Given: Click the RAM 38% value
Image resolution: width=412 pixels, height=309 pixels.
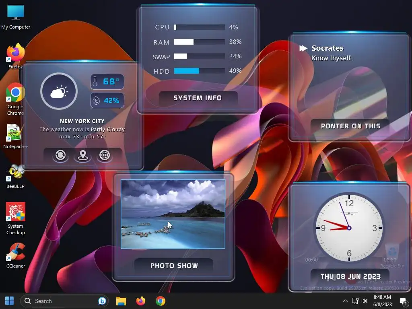Looking at the screenshot, I should (235, 42).
